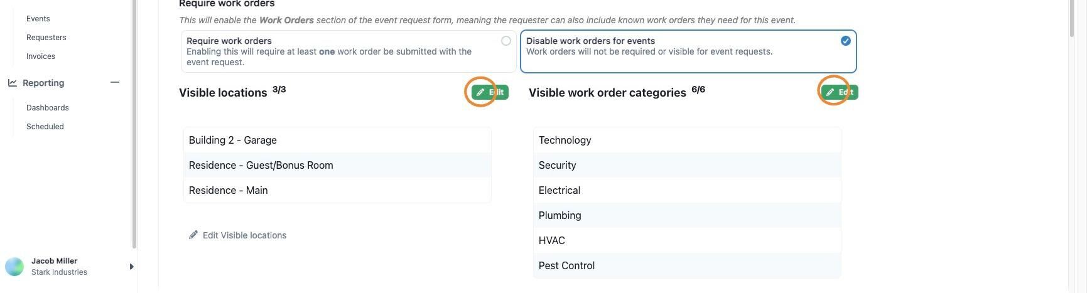Image resolution: width=1092 pixels, height=293 pixels.
Task: Open Scheduled reports
Action: pos(45,127)
